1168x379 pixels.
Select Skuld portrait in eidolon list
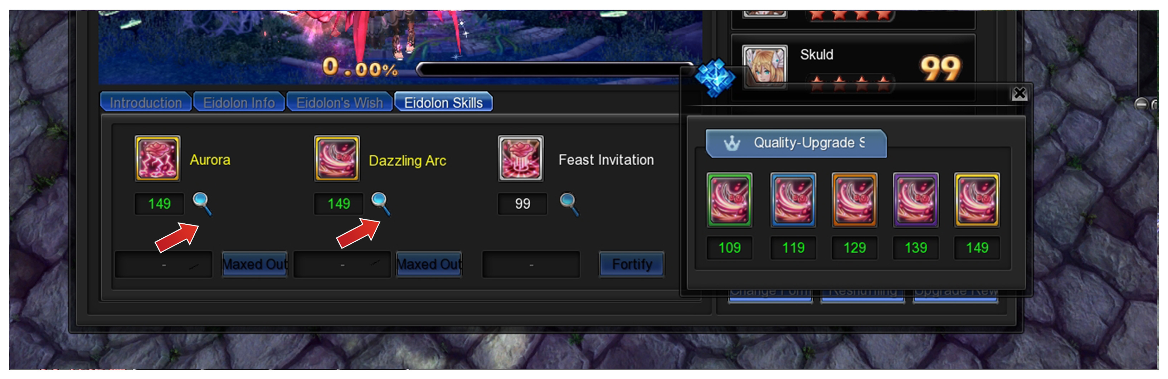pos(765,66)
